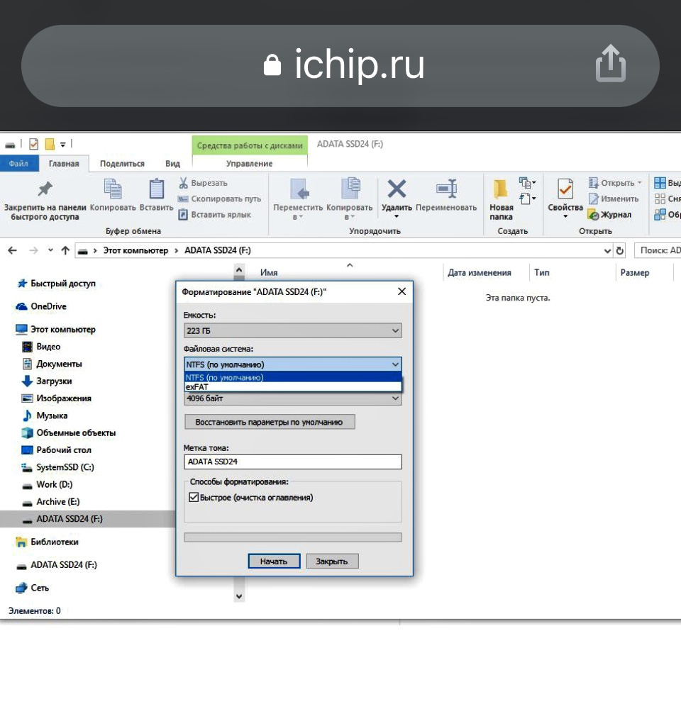Image resolution: width=681 pixels, height=721 pixels.
Task: Select Archive (E:) drive
Action: coord(50,502)
